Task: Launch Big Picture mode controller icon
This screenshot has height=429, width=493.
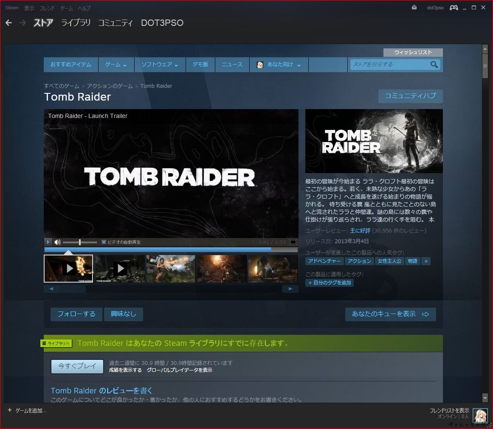Action: [x=454, y=8]
